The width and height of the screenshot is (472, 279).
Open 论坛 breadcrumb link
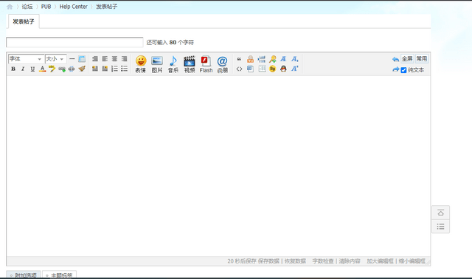coord(27,7)
